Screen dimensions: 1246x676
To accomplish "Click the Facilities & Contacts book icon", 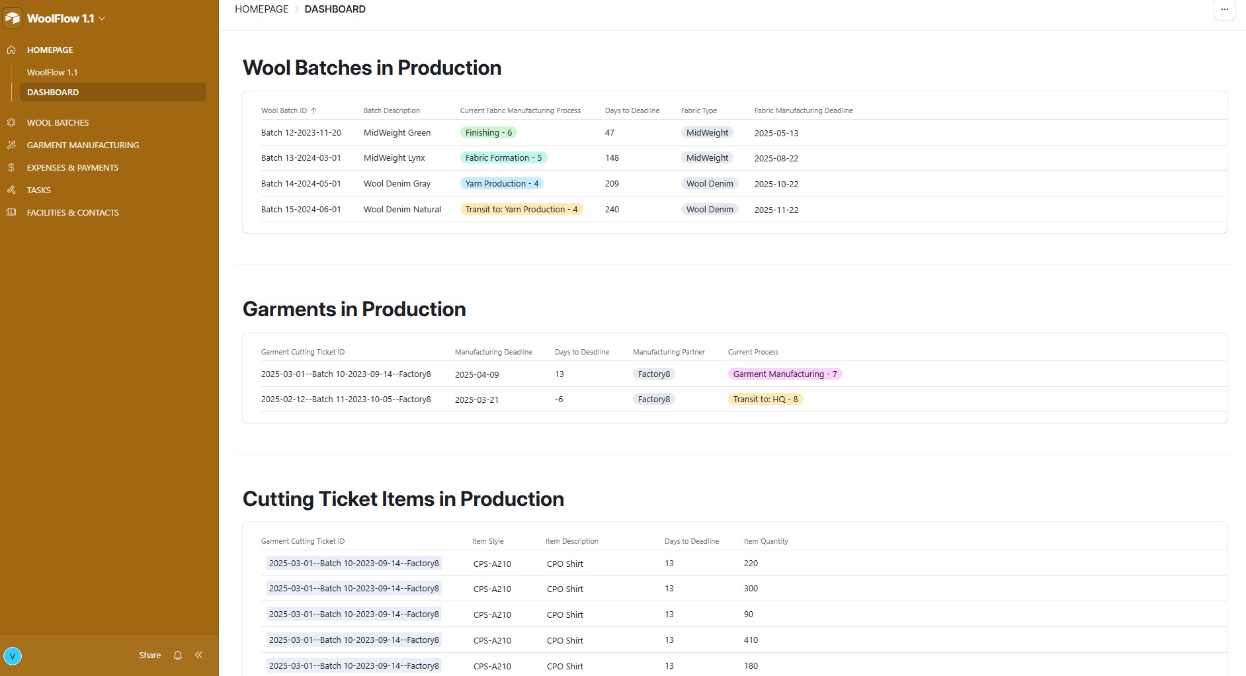I will click(x=11, y=212).
